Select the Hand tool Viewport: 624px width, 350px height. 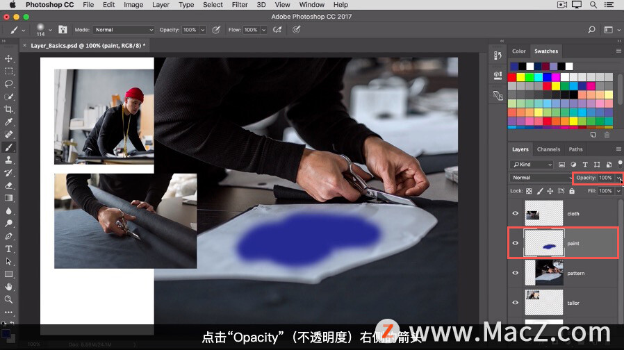[9, 287]
